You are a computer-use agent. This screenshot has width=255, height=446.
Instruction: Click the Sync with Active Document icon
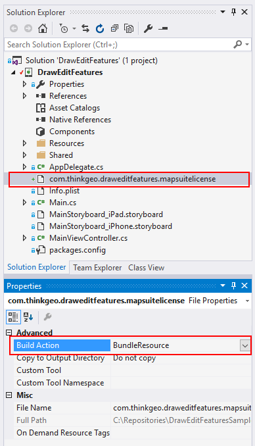click(x=85, y=28)
